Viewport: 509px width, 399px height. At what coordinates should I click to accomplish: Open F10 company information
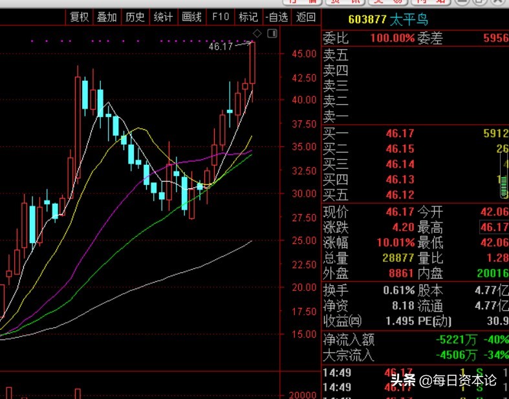pos(221,17)
